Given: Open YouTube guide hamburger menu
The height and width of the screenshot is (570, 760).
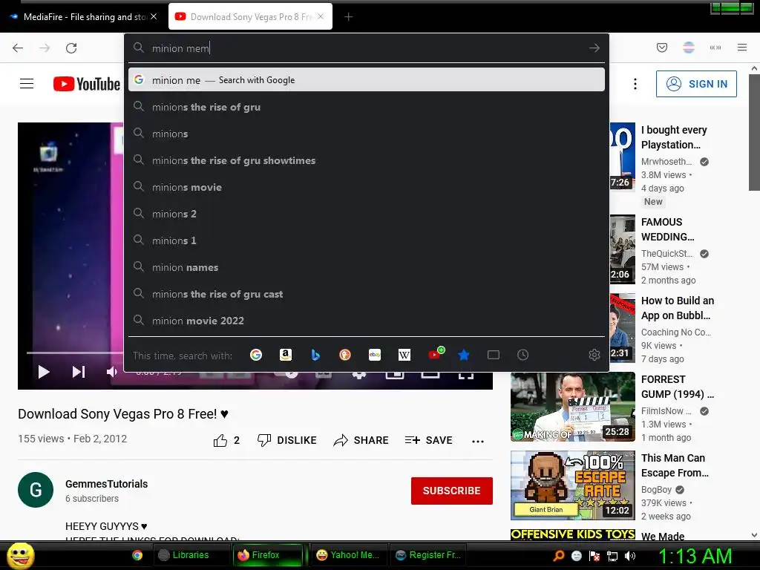Looking at the screenshot, I should [x=27, y=84].
